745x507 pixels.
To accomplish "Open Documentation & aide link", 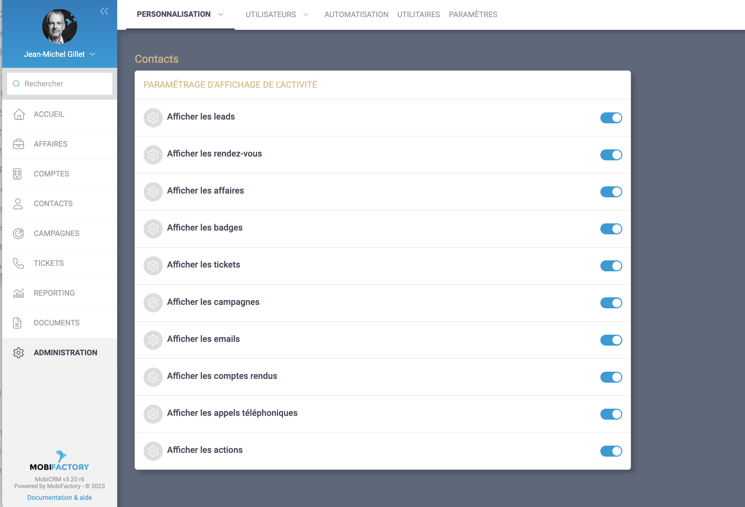I will point(59,497).
